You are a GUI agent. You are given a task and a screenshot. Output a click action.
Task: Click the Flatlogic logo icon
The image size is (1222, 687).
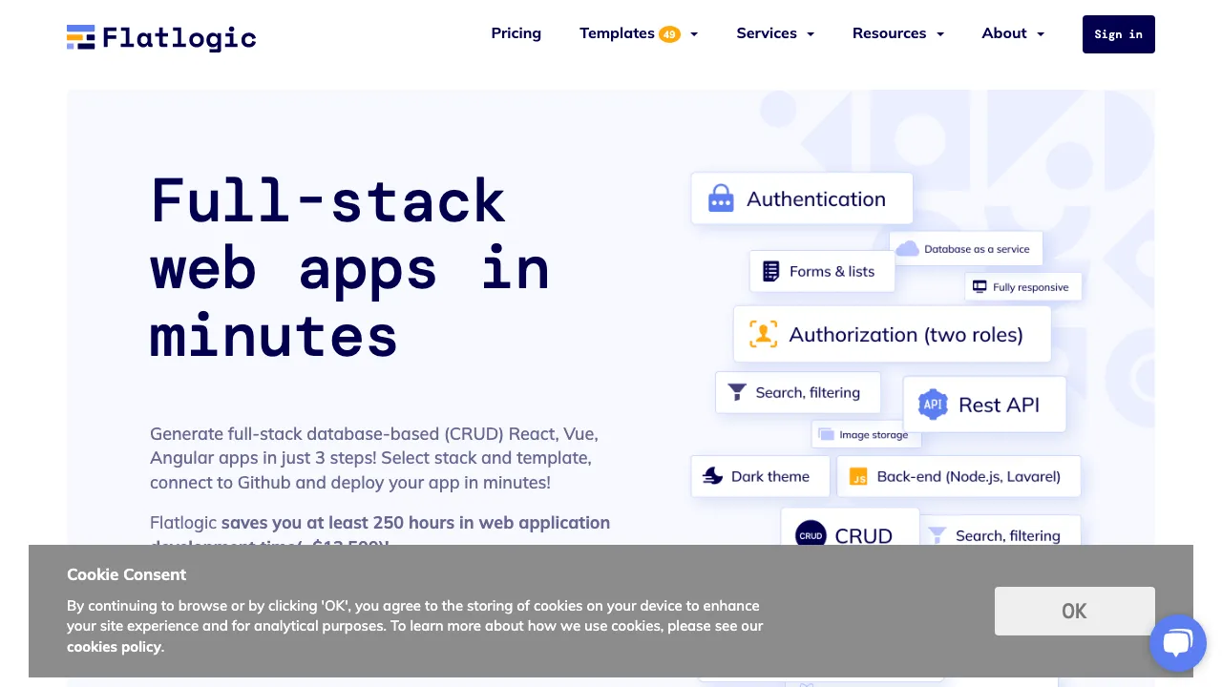[x=80, y=37]
